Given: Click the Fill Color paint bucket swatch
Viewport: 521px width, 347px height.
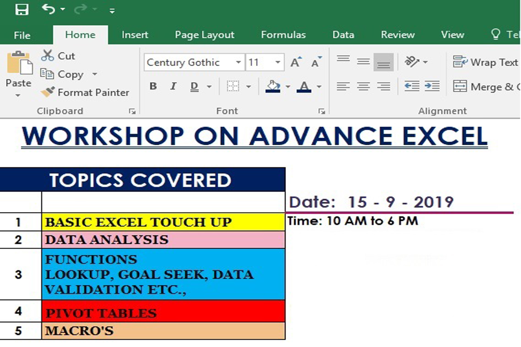Looking at the screenshot, I should 273,86.
